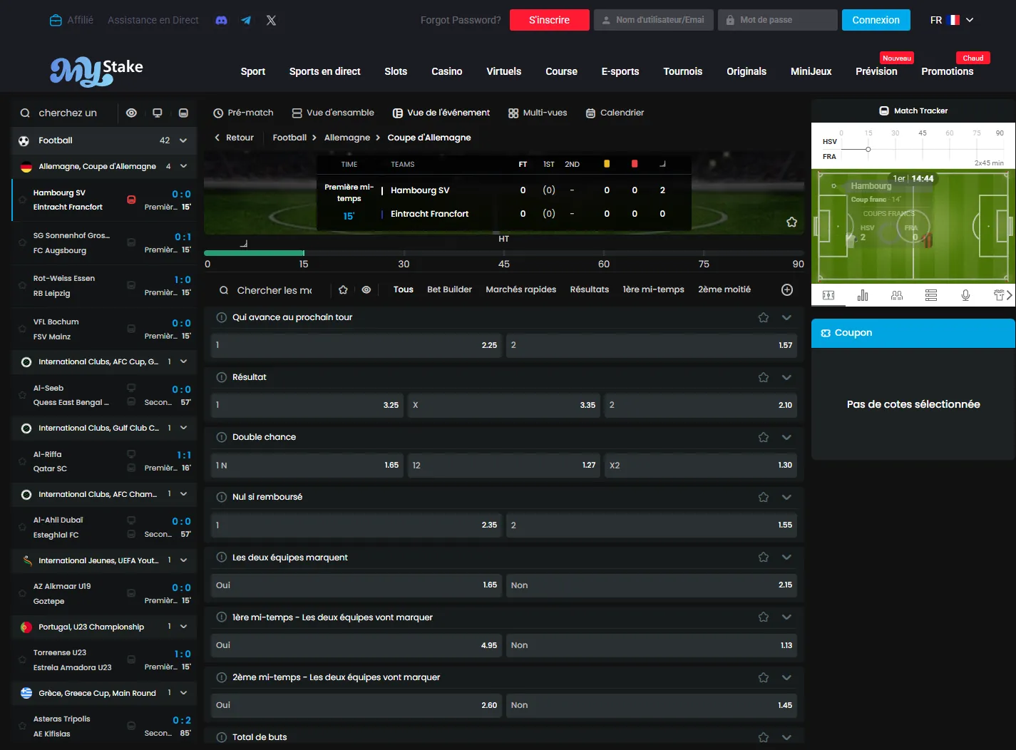1016x750 pixels.
Task: Collapse the Portugal, U23 Championship league
Action: pos(183,627)
